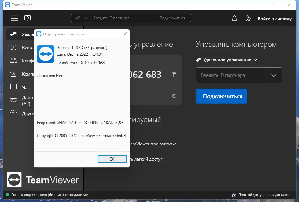Screen dimensions: 299x202
Task: Click the lock icon in the status bar
Action: [234, 195]
